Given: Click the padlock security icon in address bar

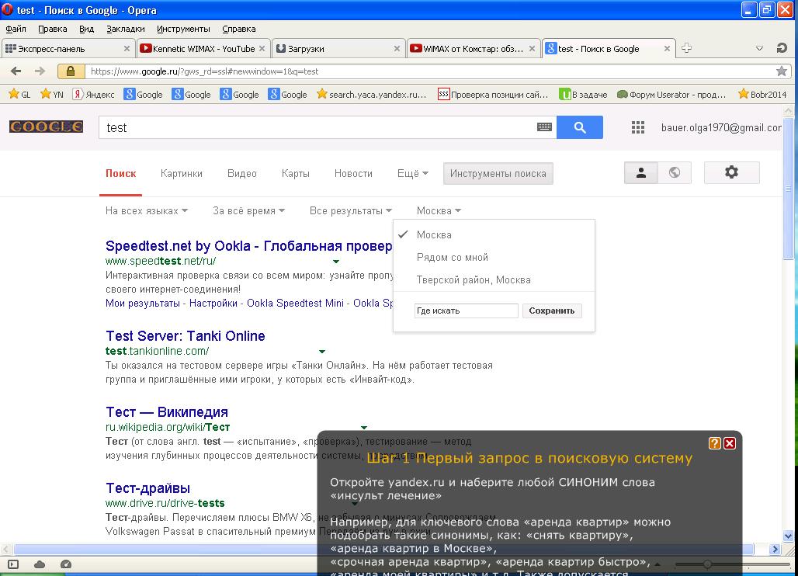Looking at the screenshot, I should pos(71,71).
